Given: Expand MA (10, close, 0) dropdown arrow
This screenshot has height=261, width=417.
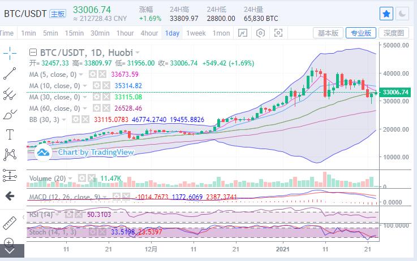Looking at the screenshot, I should (x=85, y=86).
